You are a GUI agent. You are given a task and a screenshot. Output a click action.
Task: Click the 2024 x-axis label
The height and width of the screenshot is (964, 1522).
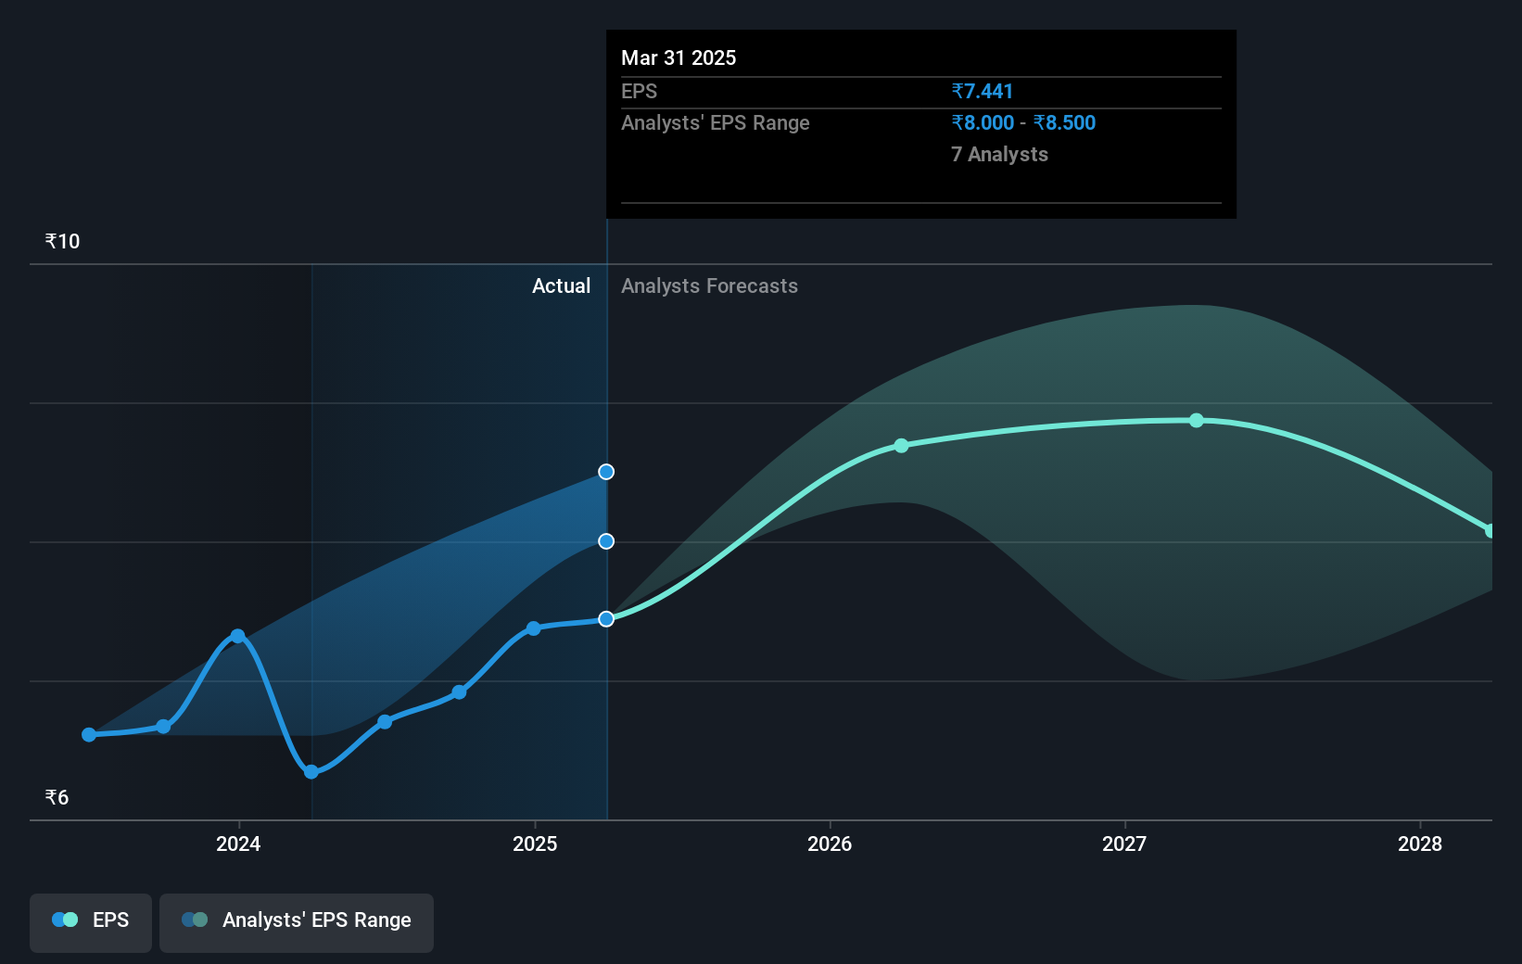[238, 843]
